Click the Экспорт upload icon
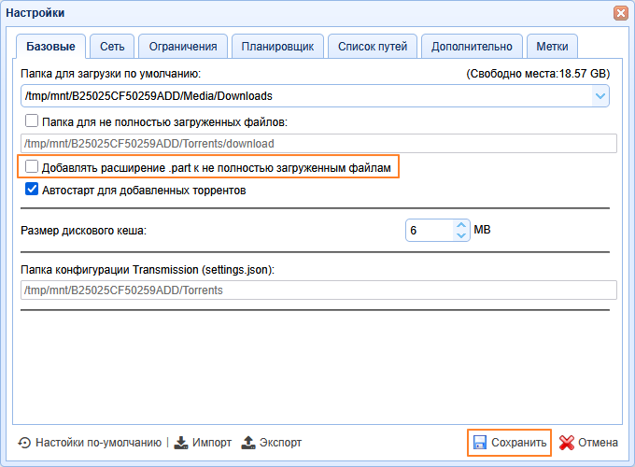Image resolution: width=635 pixels, height=467 pixels. tap(248, 443)
